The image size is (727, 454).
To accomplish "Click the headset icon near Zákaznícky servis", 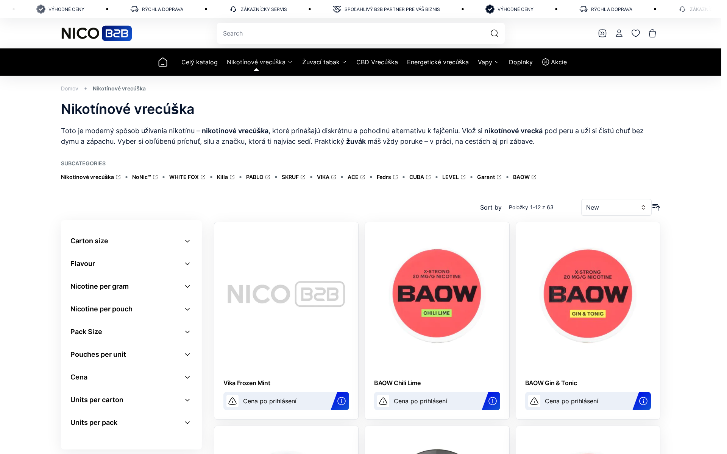I will (x=233, y=9).
